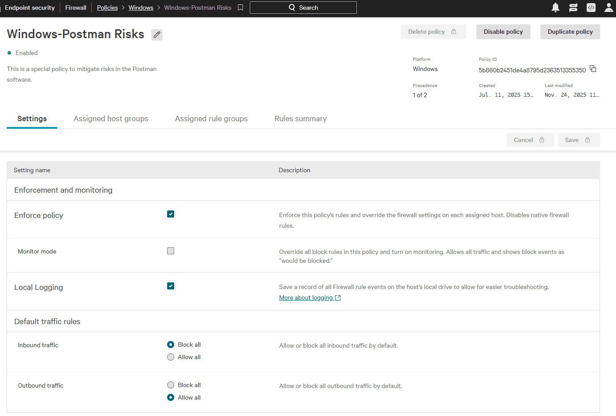Viewport: 616px width, 416px height.
Task: Switch to the Assigned host groups tab
Action: 111,119
